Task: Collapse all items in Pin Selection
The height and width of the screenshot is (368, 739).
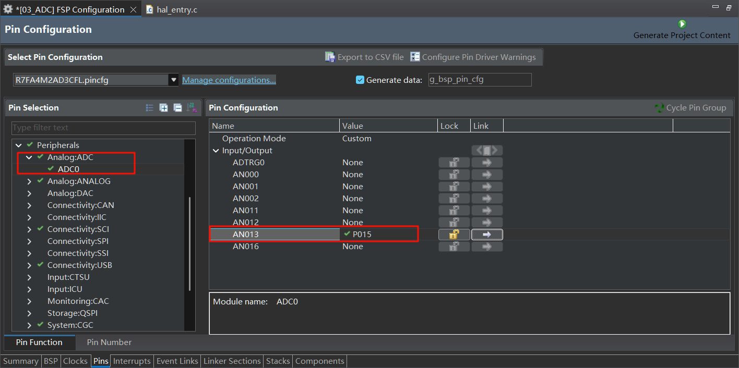Action: (x=177, y=108)
